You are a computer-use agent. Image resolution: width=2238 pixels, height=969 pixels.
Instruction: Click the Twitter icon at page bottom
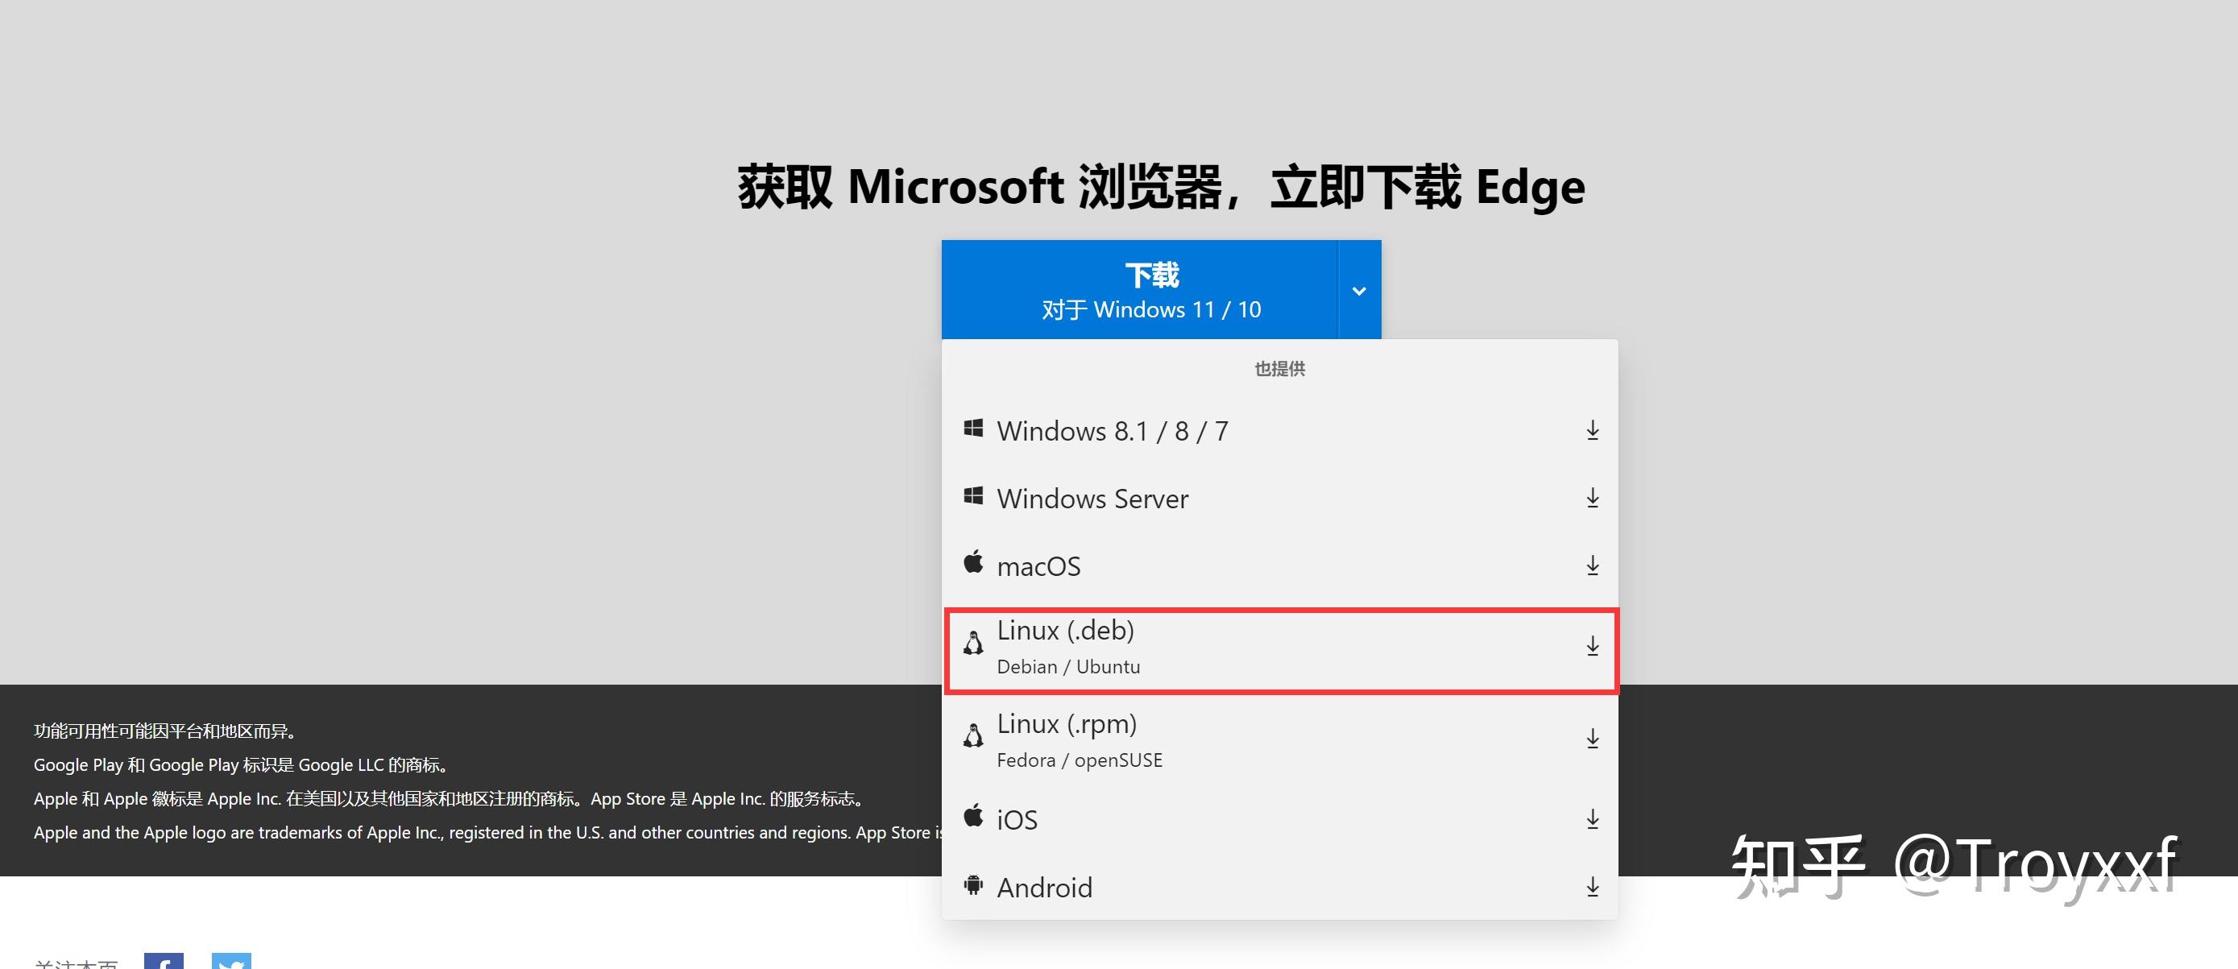[x=231, y=962]
